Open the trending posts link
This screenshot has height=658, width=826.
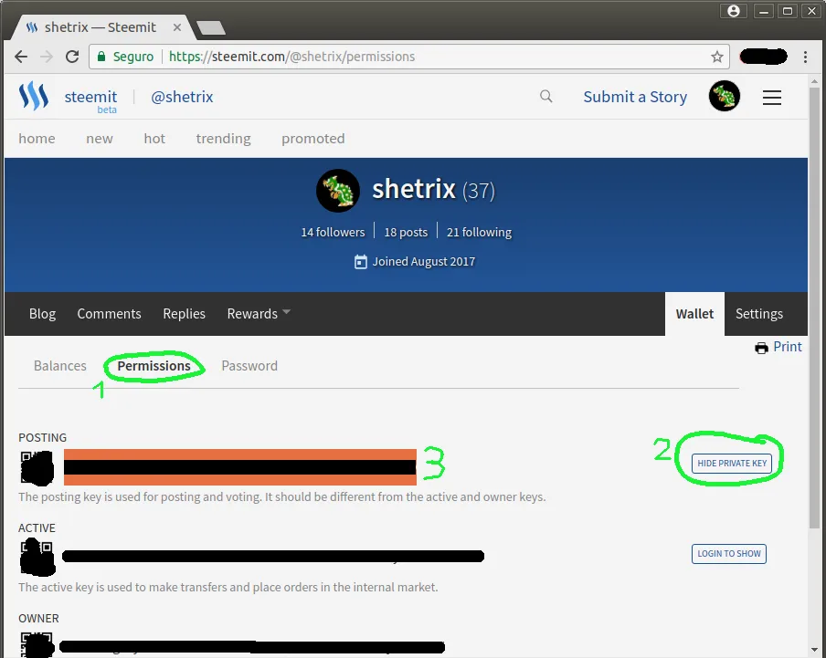223,139
